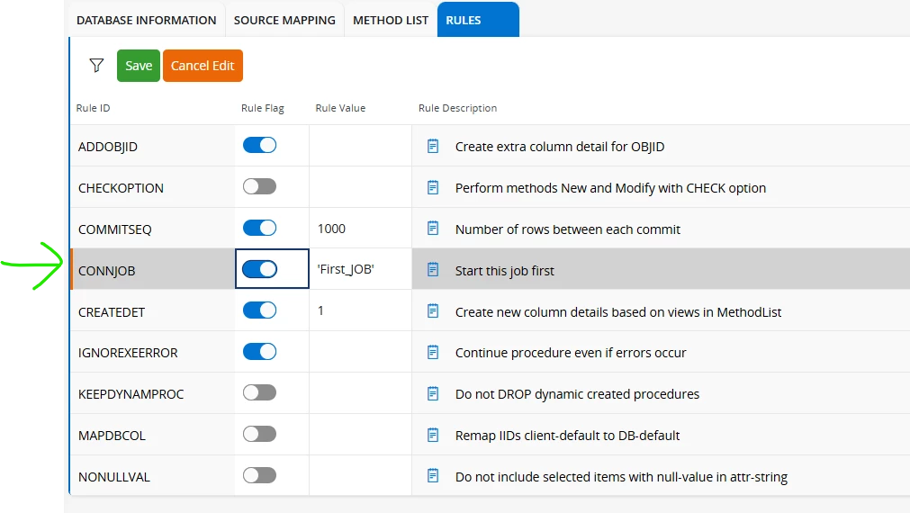Click the Cancel Edit button
The width and height of the screenshot is (910, 513).
tap(203, 66)
